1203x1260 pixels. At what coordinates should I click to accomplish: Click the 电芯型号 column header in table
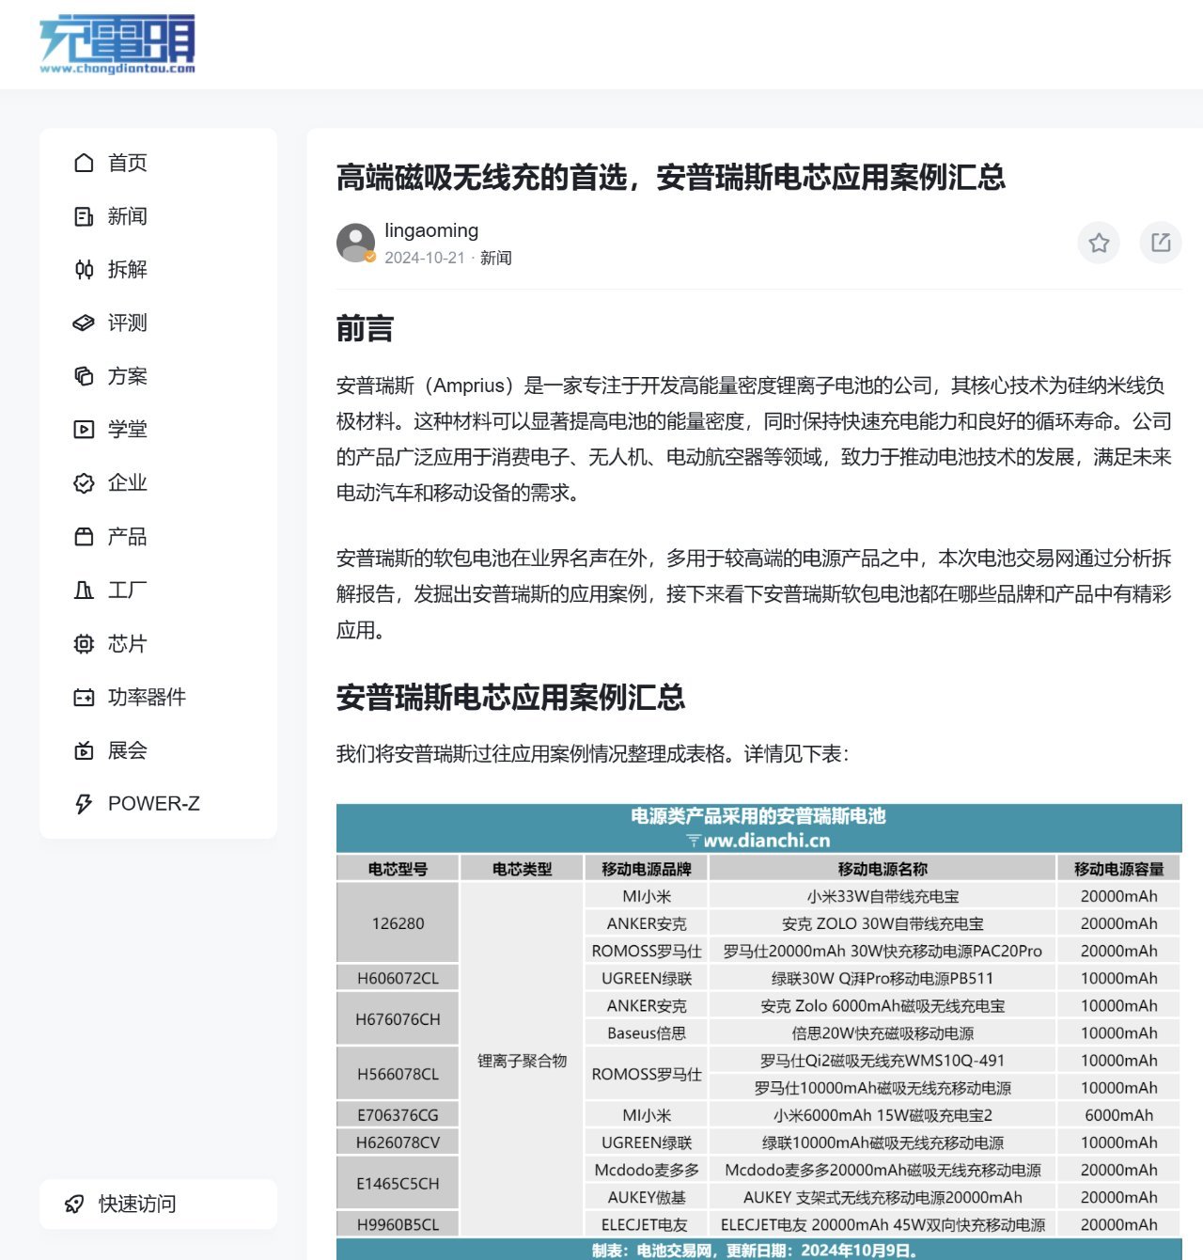pos(398,869)
